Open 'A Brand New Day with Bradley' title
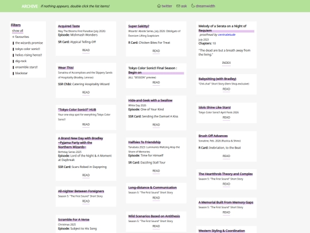310x233 pixels. click(x=80, y=143)
